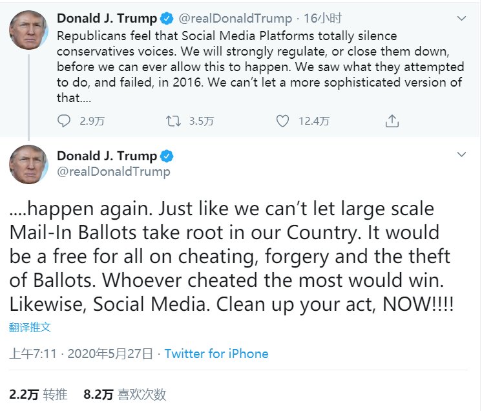Click the 翻译推文 translate link
The width and height of the screenshot is (482, 411).
coord(30,327)
